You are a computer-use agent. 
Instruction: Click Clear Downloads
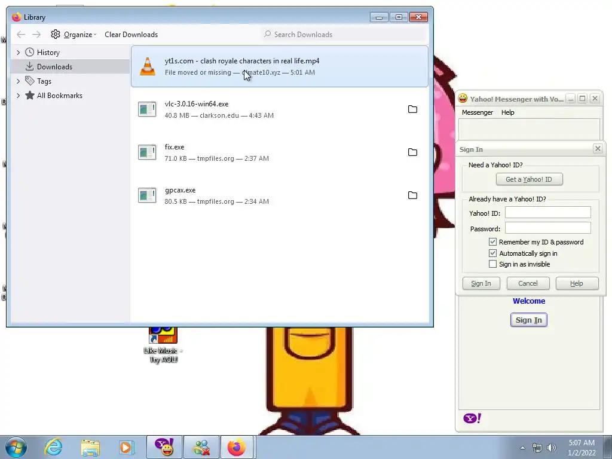131,34
